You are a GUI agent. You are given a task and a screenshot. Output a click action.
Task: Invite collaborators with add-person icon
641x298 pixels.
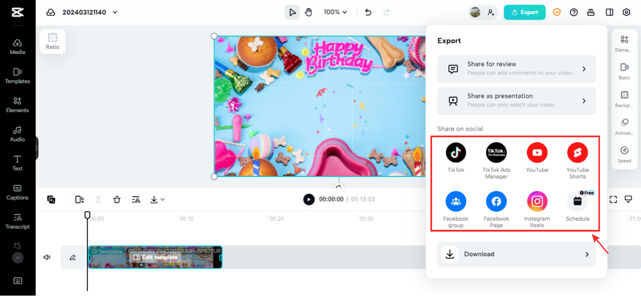click(491, 13)
